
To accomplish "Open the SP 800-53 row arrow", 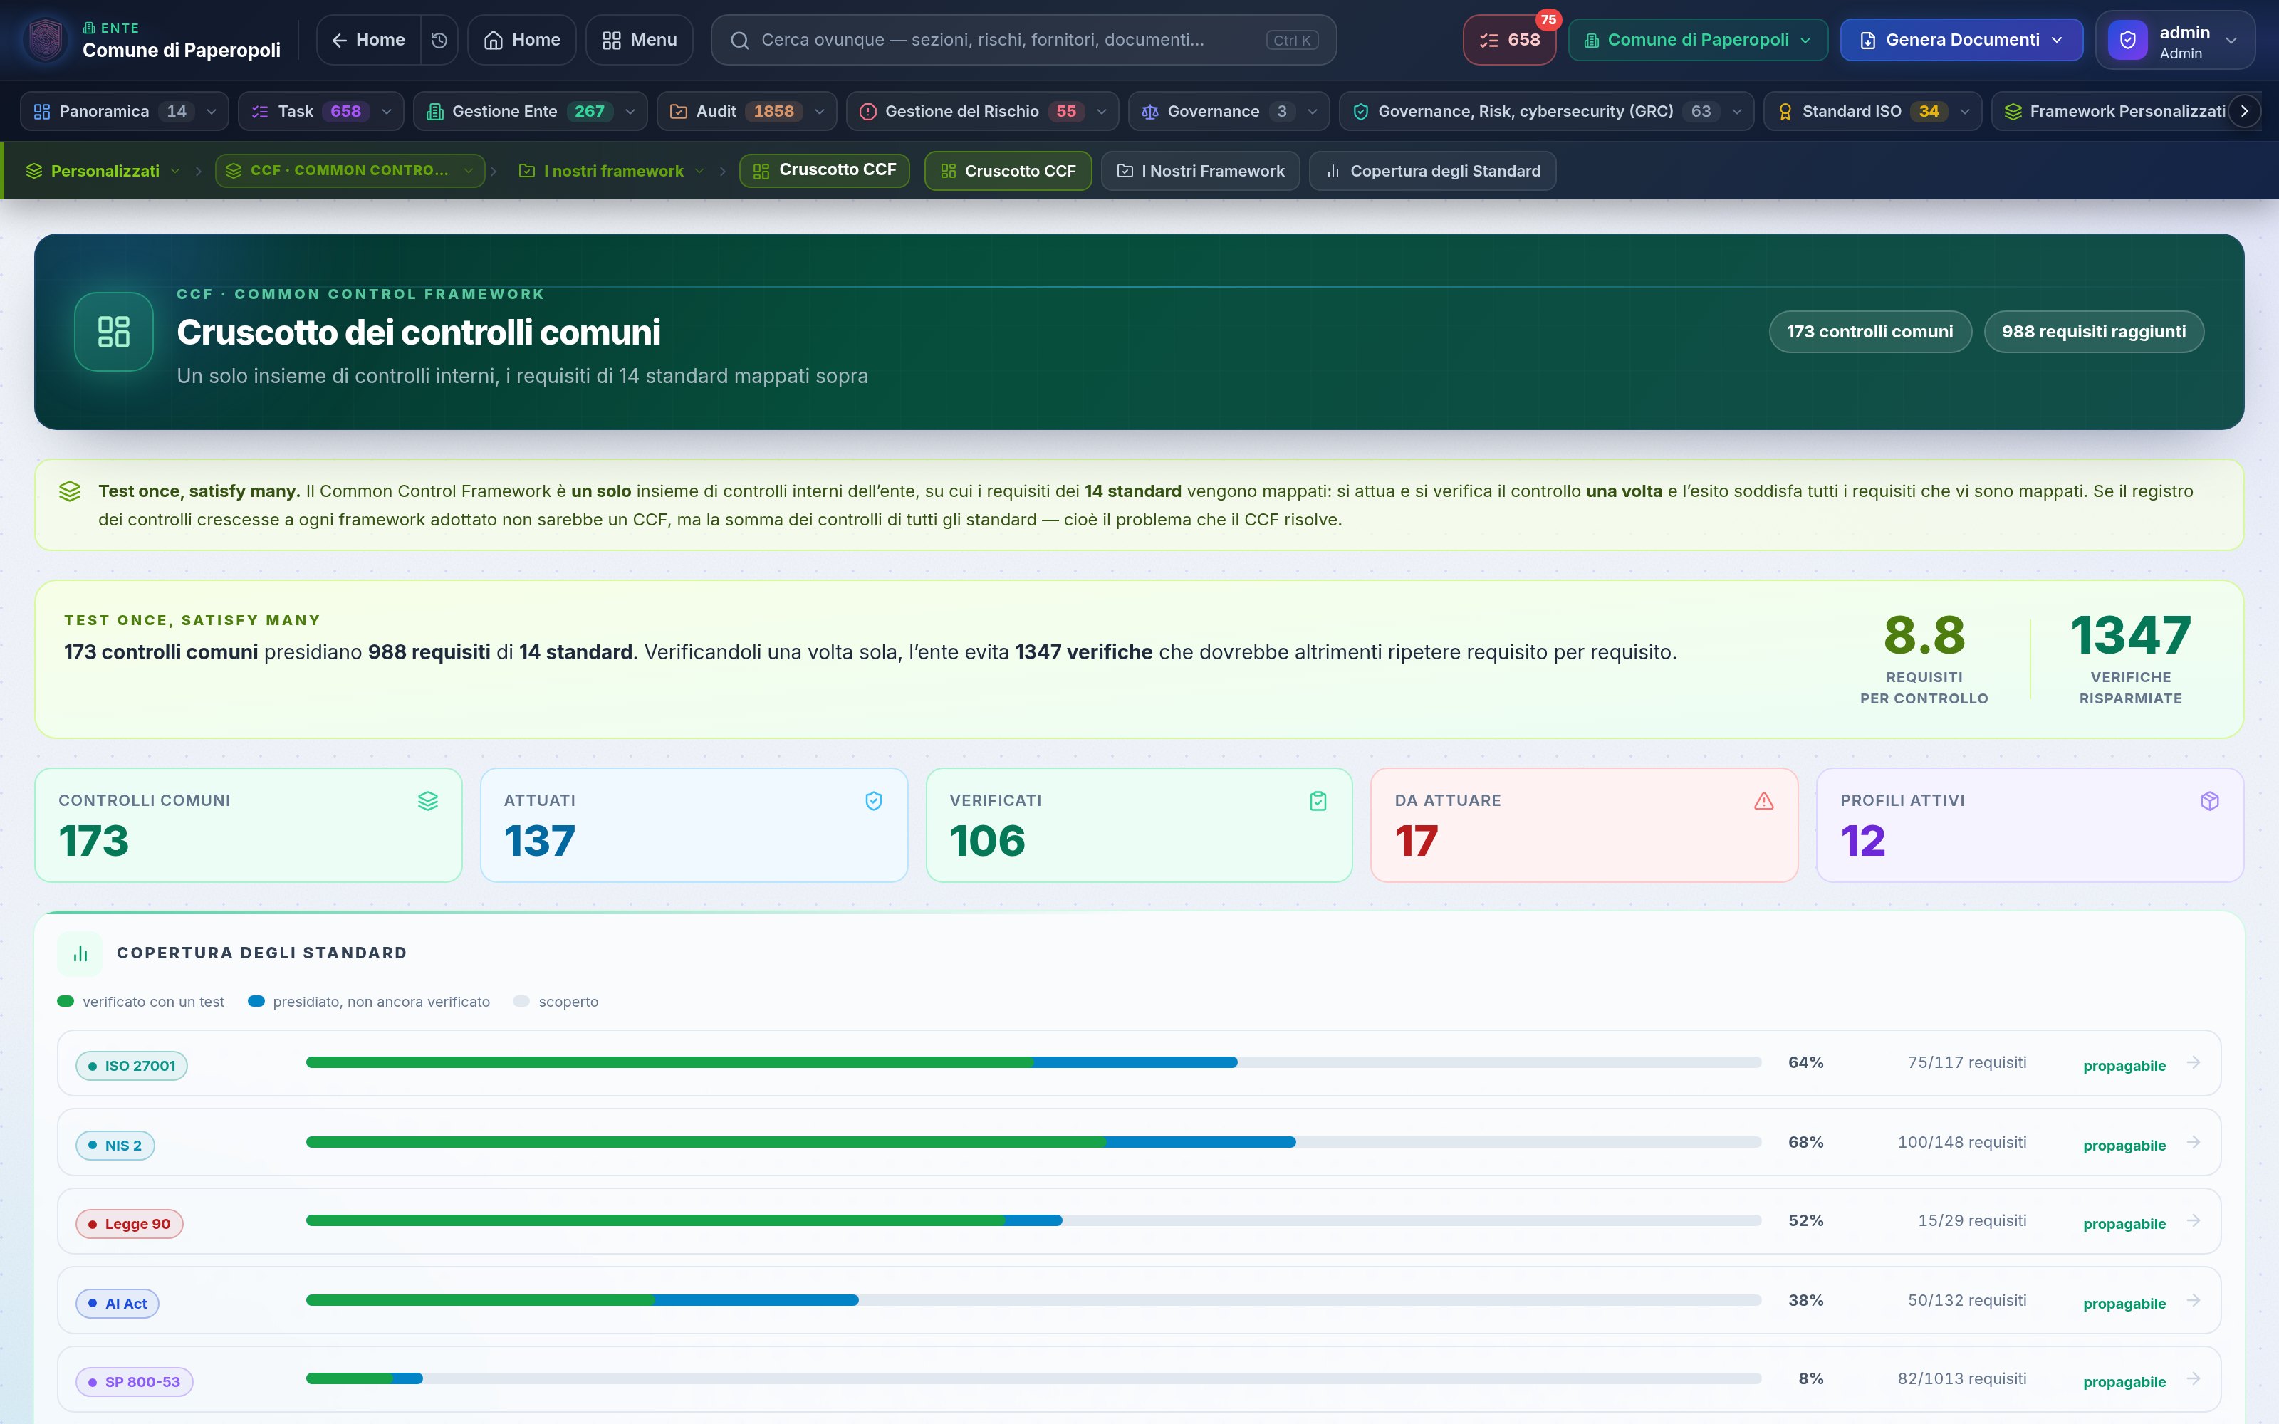I will (x=2194, y=1379).
